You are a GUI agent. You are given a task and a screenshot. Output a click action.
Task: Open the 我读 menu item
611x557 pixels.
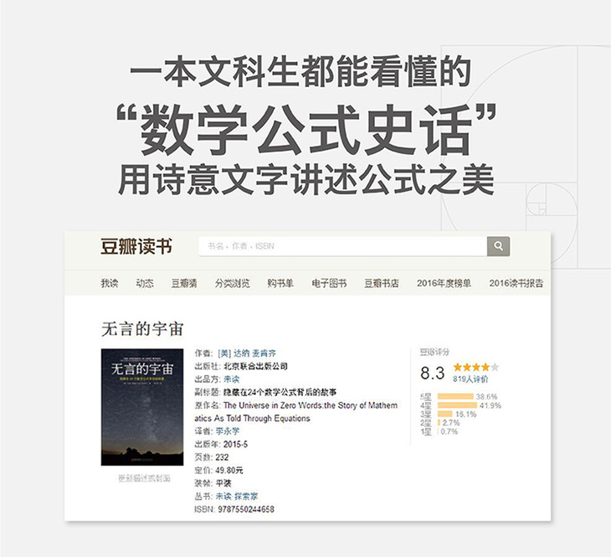pyautogui.click(x=109, y=283)
